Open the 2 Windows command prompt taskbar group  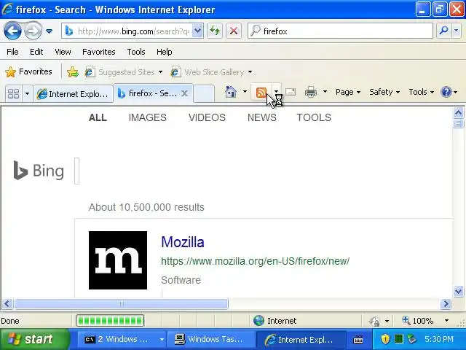(120, 339)
